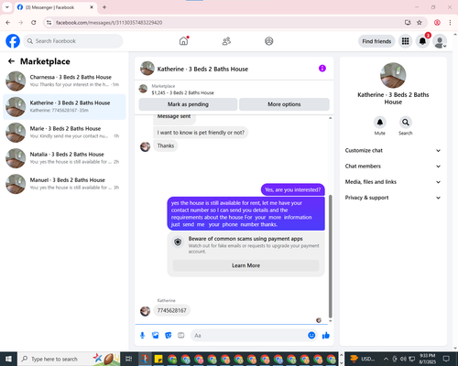Open a new browser tab
This screenshot has width=458, height=366.
tap(104, 7)
